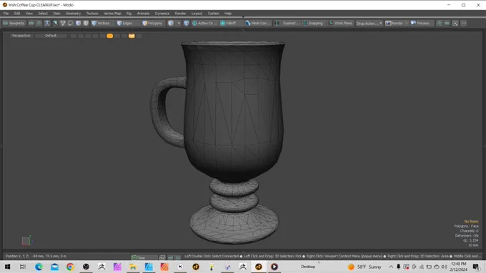Viewport: 486px width, 273px height.
Task: Toggle Snapping in toolbar
Action: (313, 24)
